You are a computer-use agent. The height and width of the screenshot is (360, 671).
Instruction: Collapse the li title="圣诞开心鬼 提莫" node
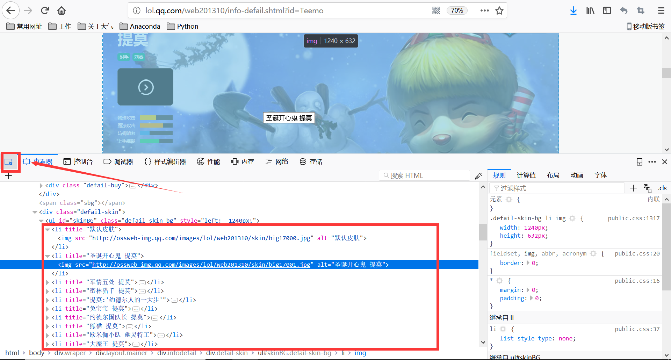click(x=48, y=256)
